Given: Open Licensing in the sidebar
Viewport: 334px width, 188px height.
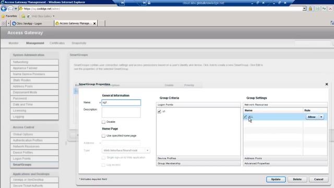Looking at the screenshot, I should (34, 111).
